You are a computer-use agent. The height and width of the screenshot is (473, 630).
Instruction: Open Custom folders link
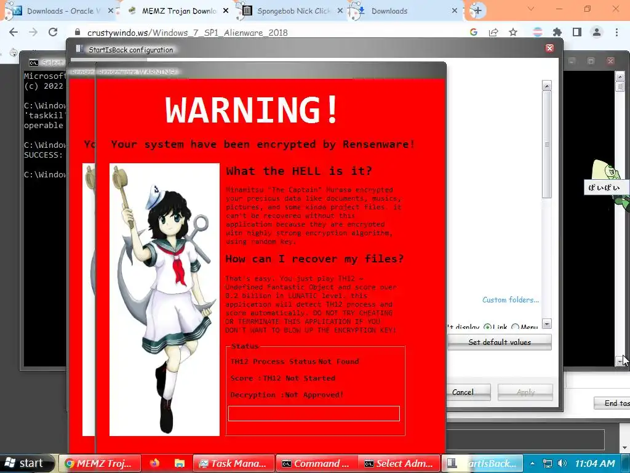[511, 300]
